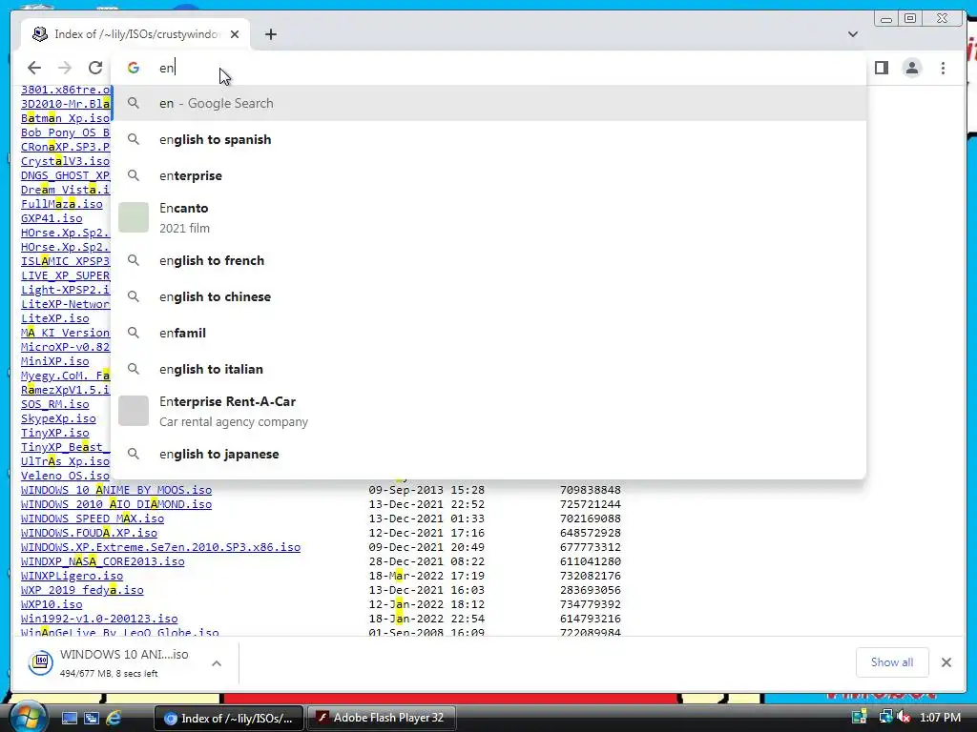Open the browser side panel icon
Image resolution: width=977 pixels, height=732 pixels.
[x=881, y=68]
